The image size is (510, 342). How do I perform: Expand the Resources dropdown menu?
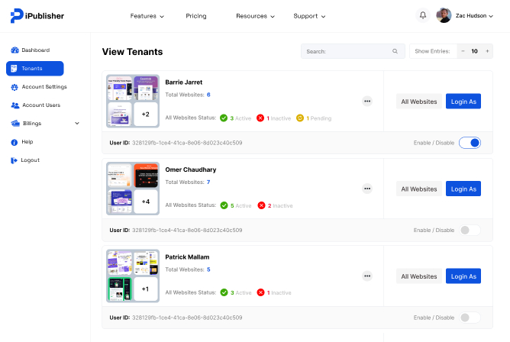tap(255, 16)
